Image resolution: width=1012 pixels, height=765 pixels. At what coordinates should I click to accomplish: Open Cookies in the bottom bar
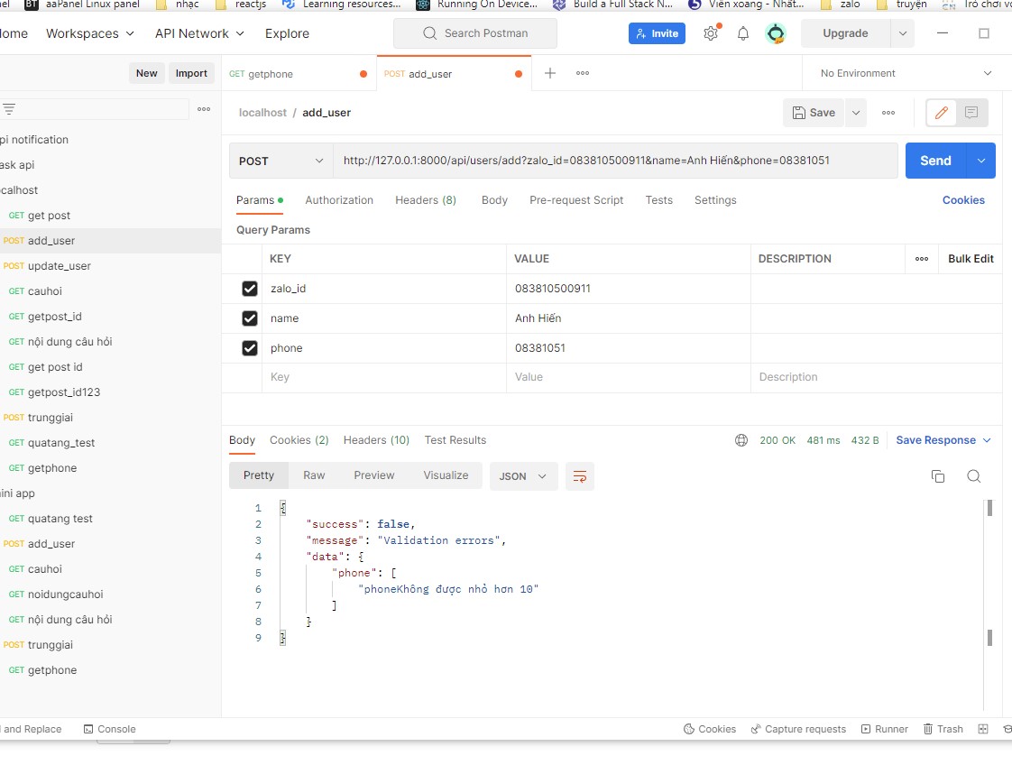click(x=709, y=729)
